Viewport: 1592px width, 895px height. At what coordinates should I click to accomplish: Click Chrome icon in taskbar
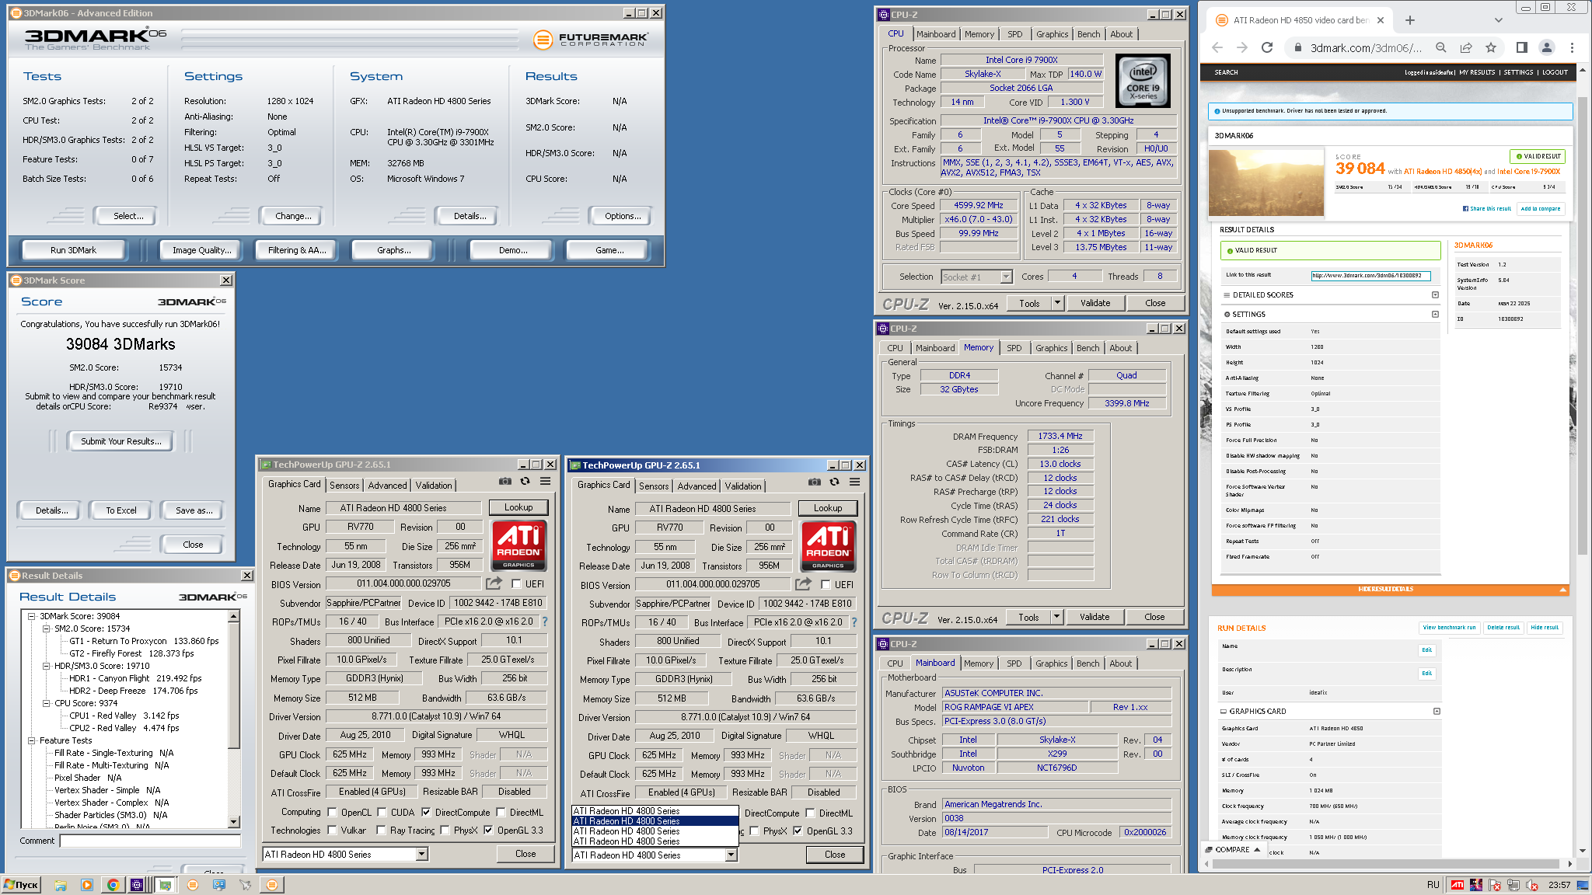coord(113,885)
